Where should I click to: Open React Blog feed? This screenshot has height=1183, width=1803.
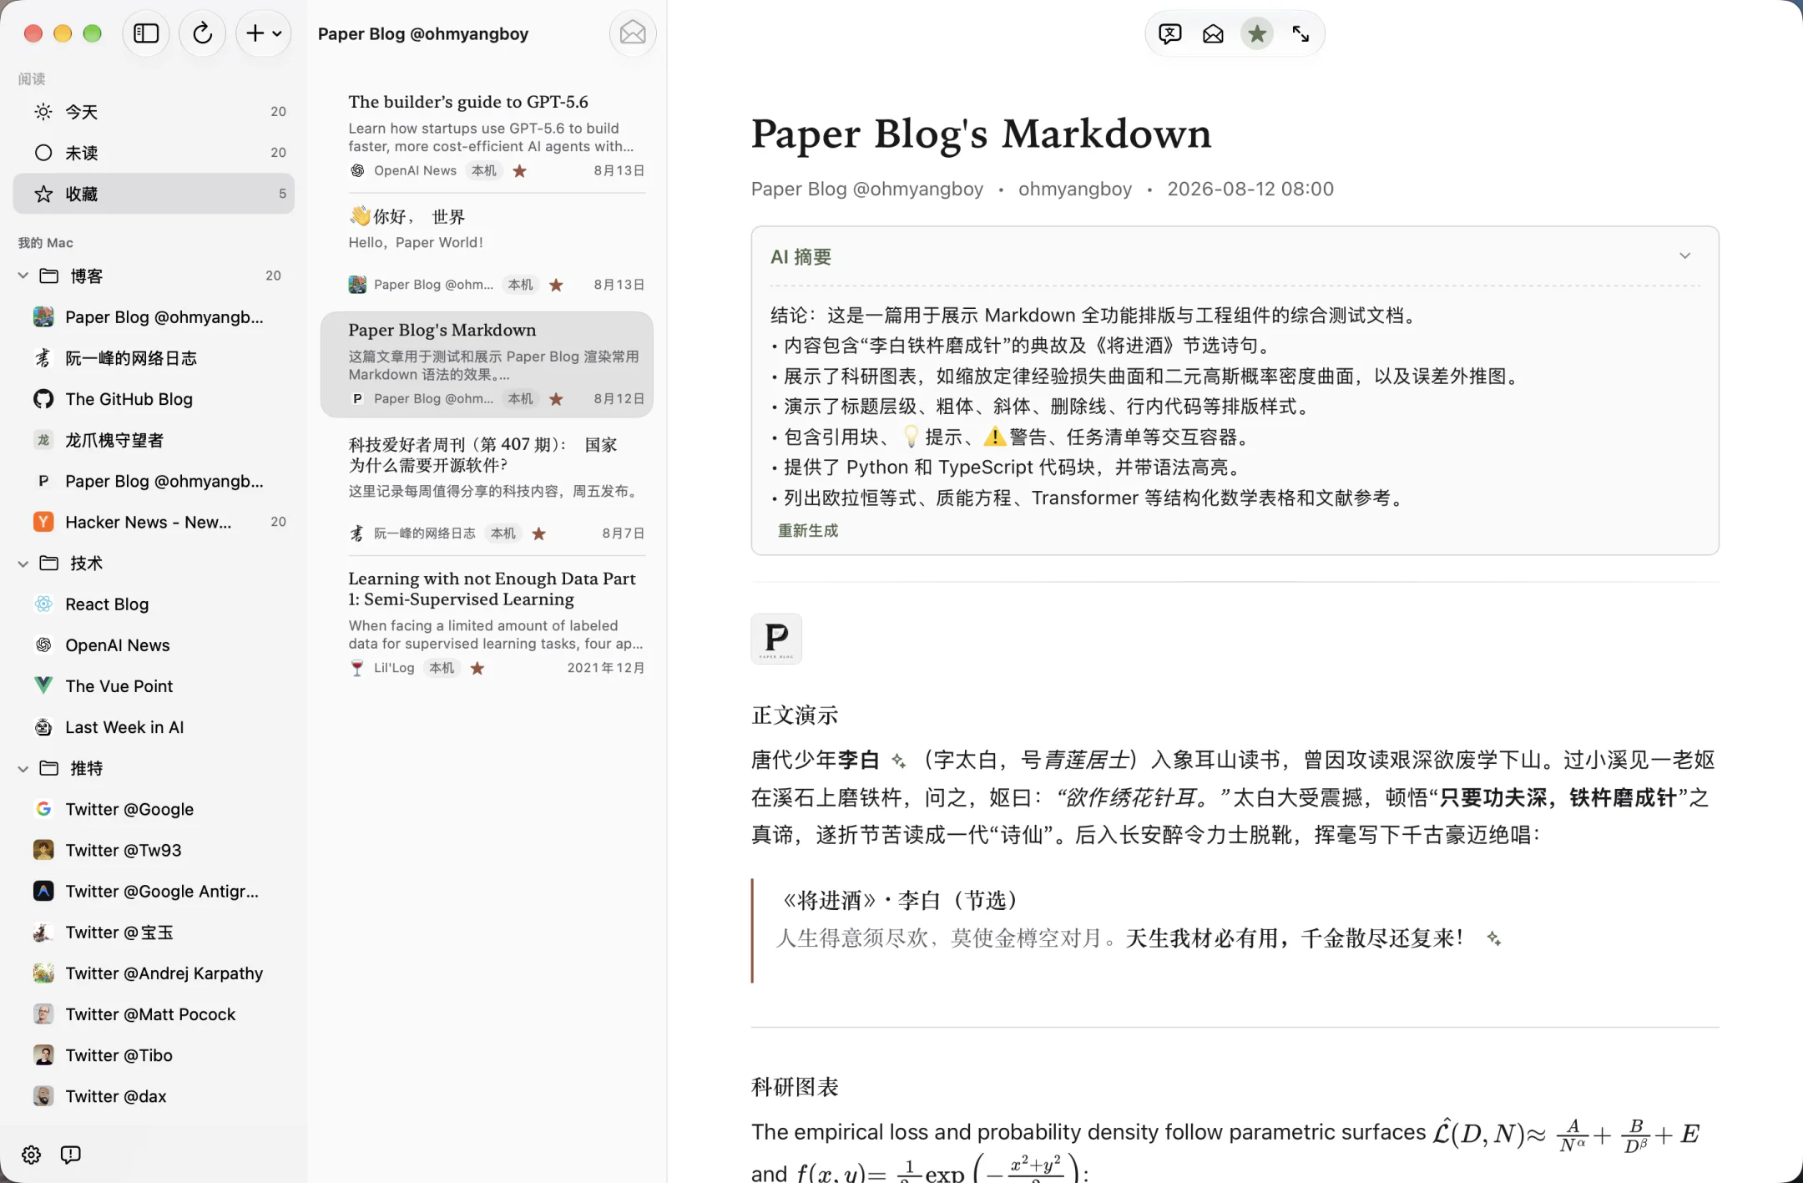pos(154,604)
